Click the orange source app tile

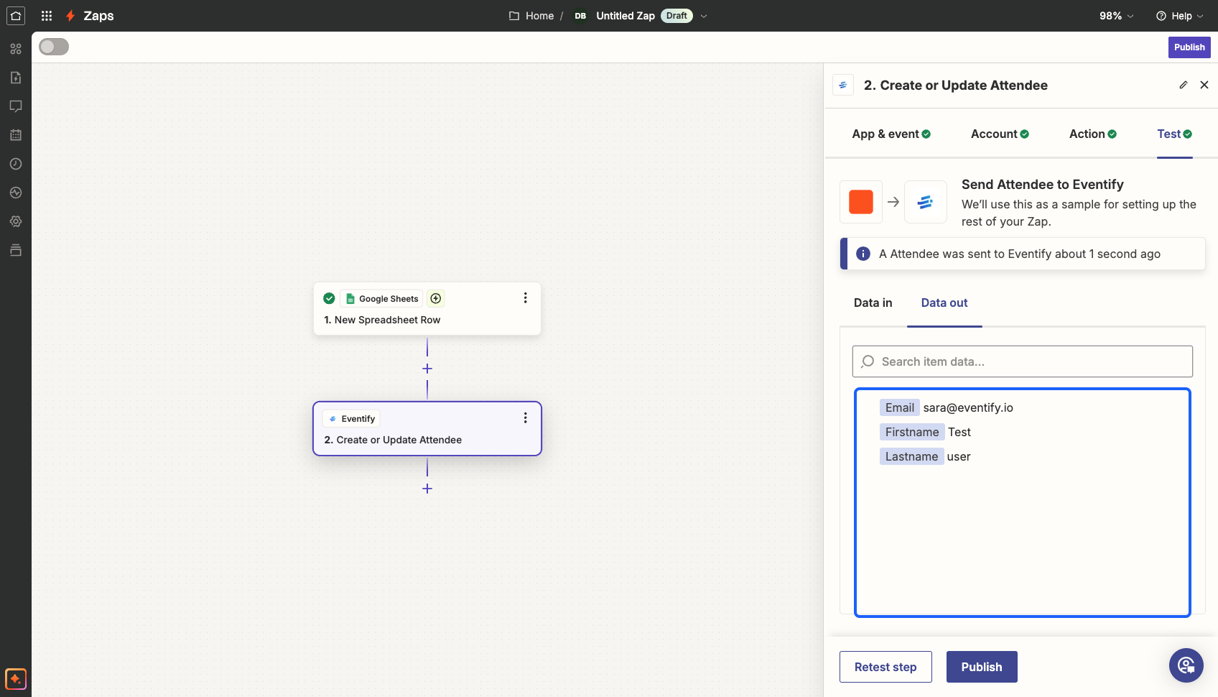[x=861, y=202]
